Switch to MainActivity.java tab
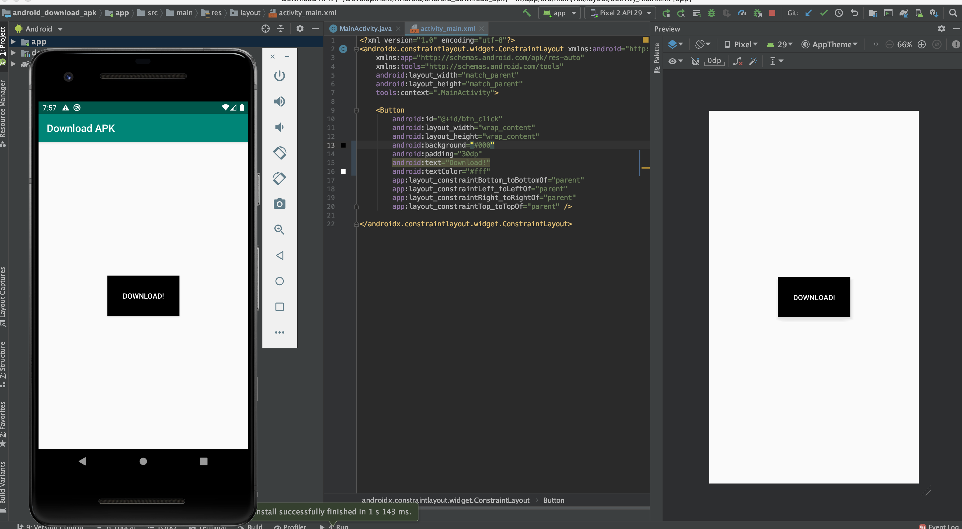This screenshot has width=962, height=529. (365, 29)
